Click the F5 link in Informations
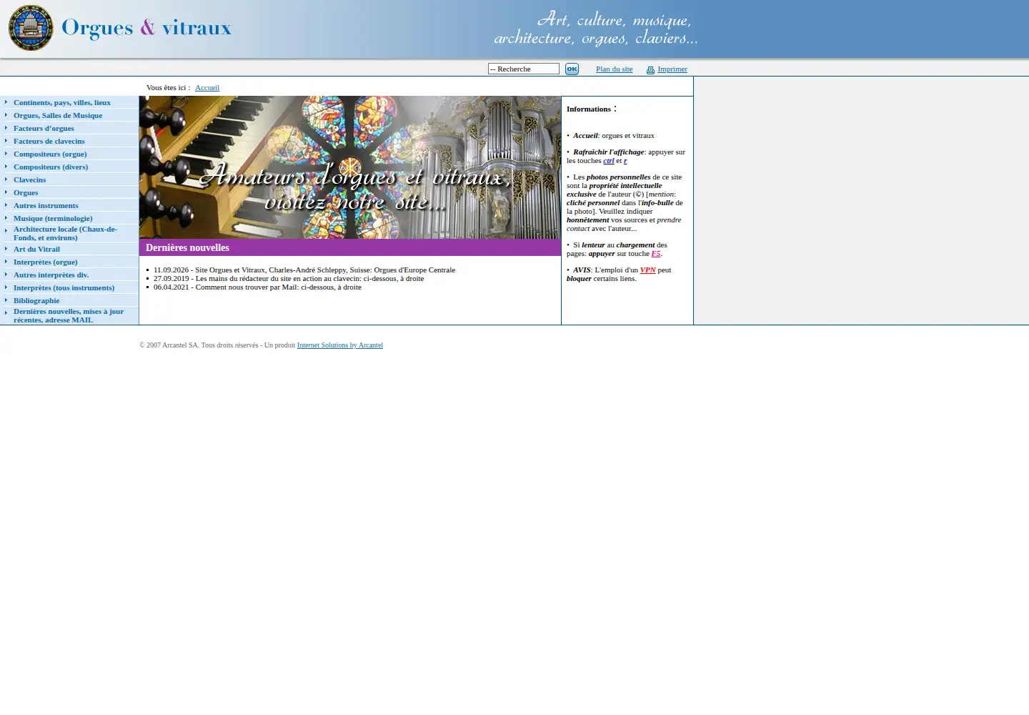Image resolution: width=1029 pixels, height=715 pixels. (656, 254)
